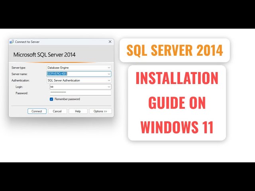Viewport: 255px width, 191px height.
Task: Close the Connect to Server dialog
Action: tap(110, 42)
